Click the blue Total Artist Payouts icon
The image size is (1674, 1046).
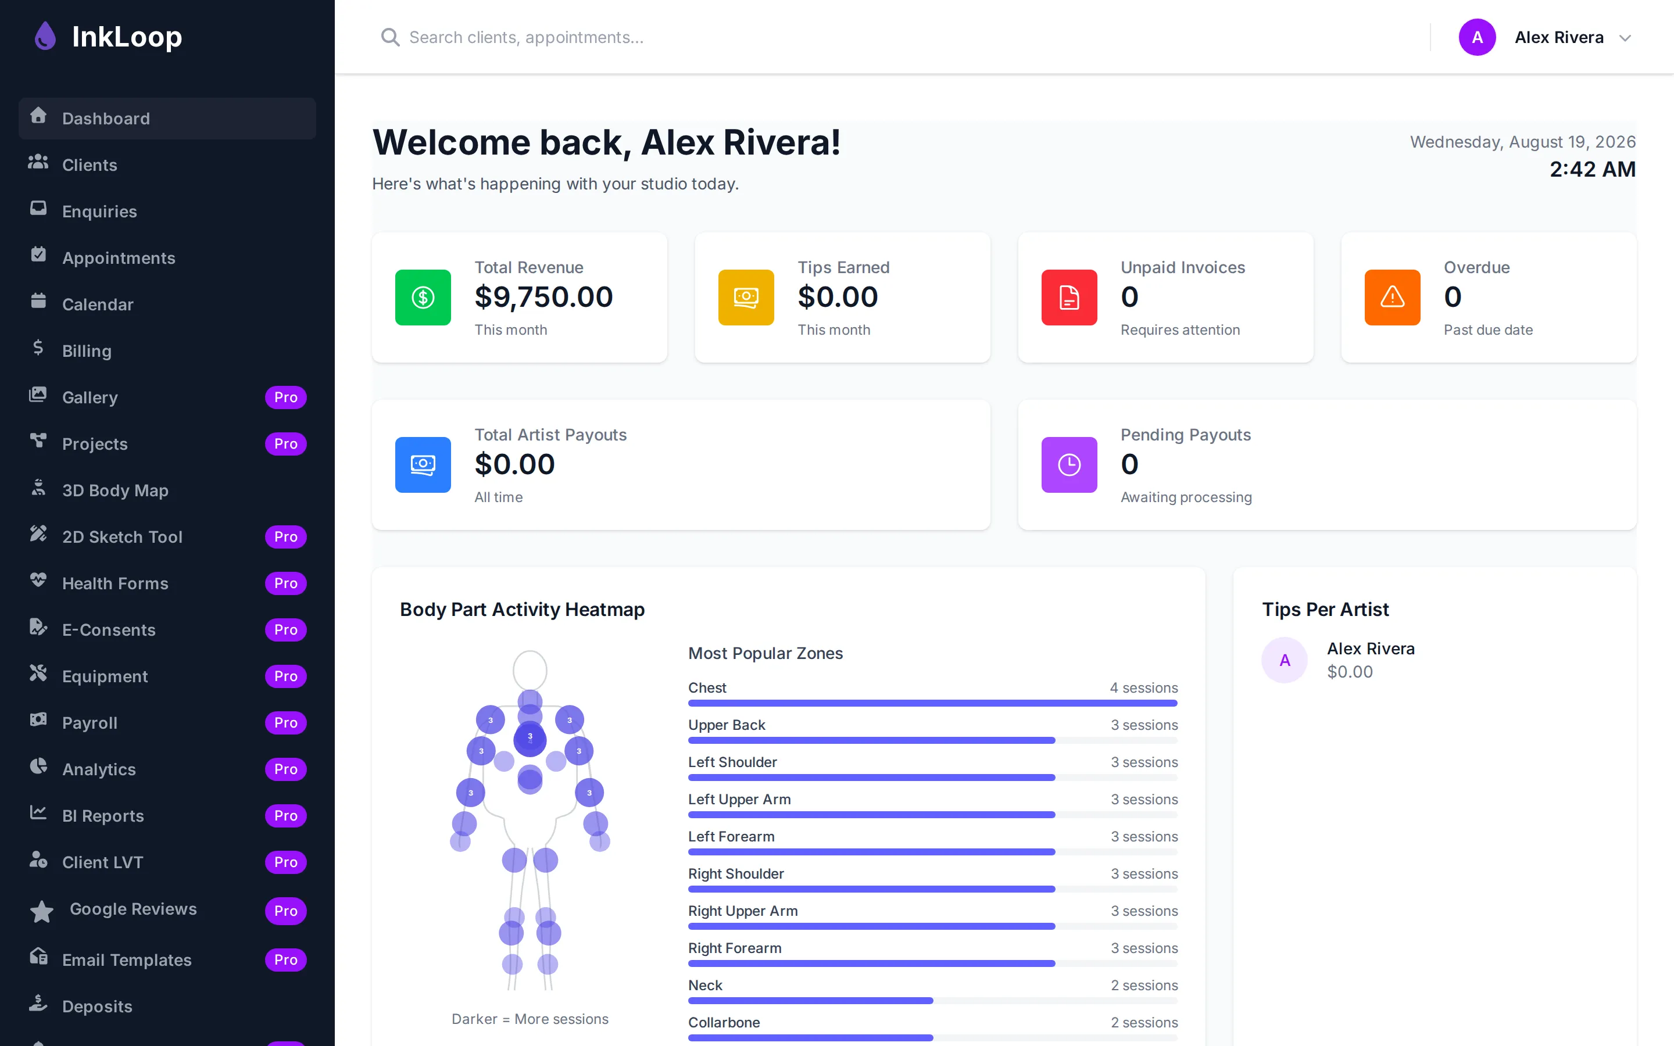pyautogui.click(x=423, y=465)
